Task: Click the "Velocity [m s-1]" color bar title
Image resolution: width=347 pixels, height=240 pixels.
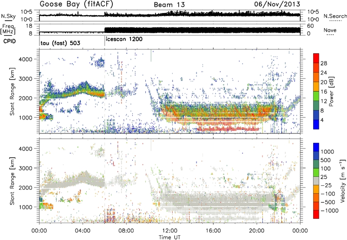Action: click(x=343, y=181)
